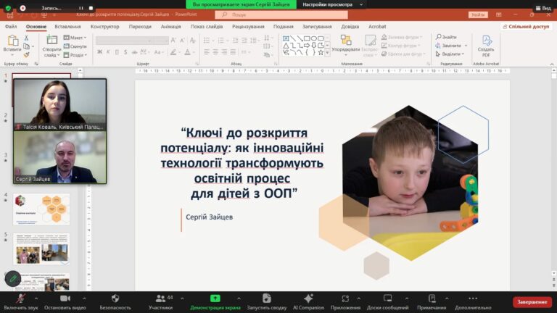Viewport: 557px width, 313px height.
Task: Toggle camera off with Остановить видео
Action: tap(65, 299)
